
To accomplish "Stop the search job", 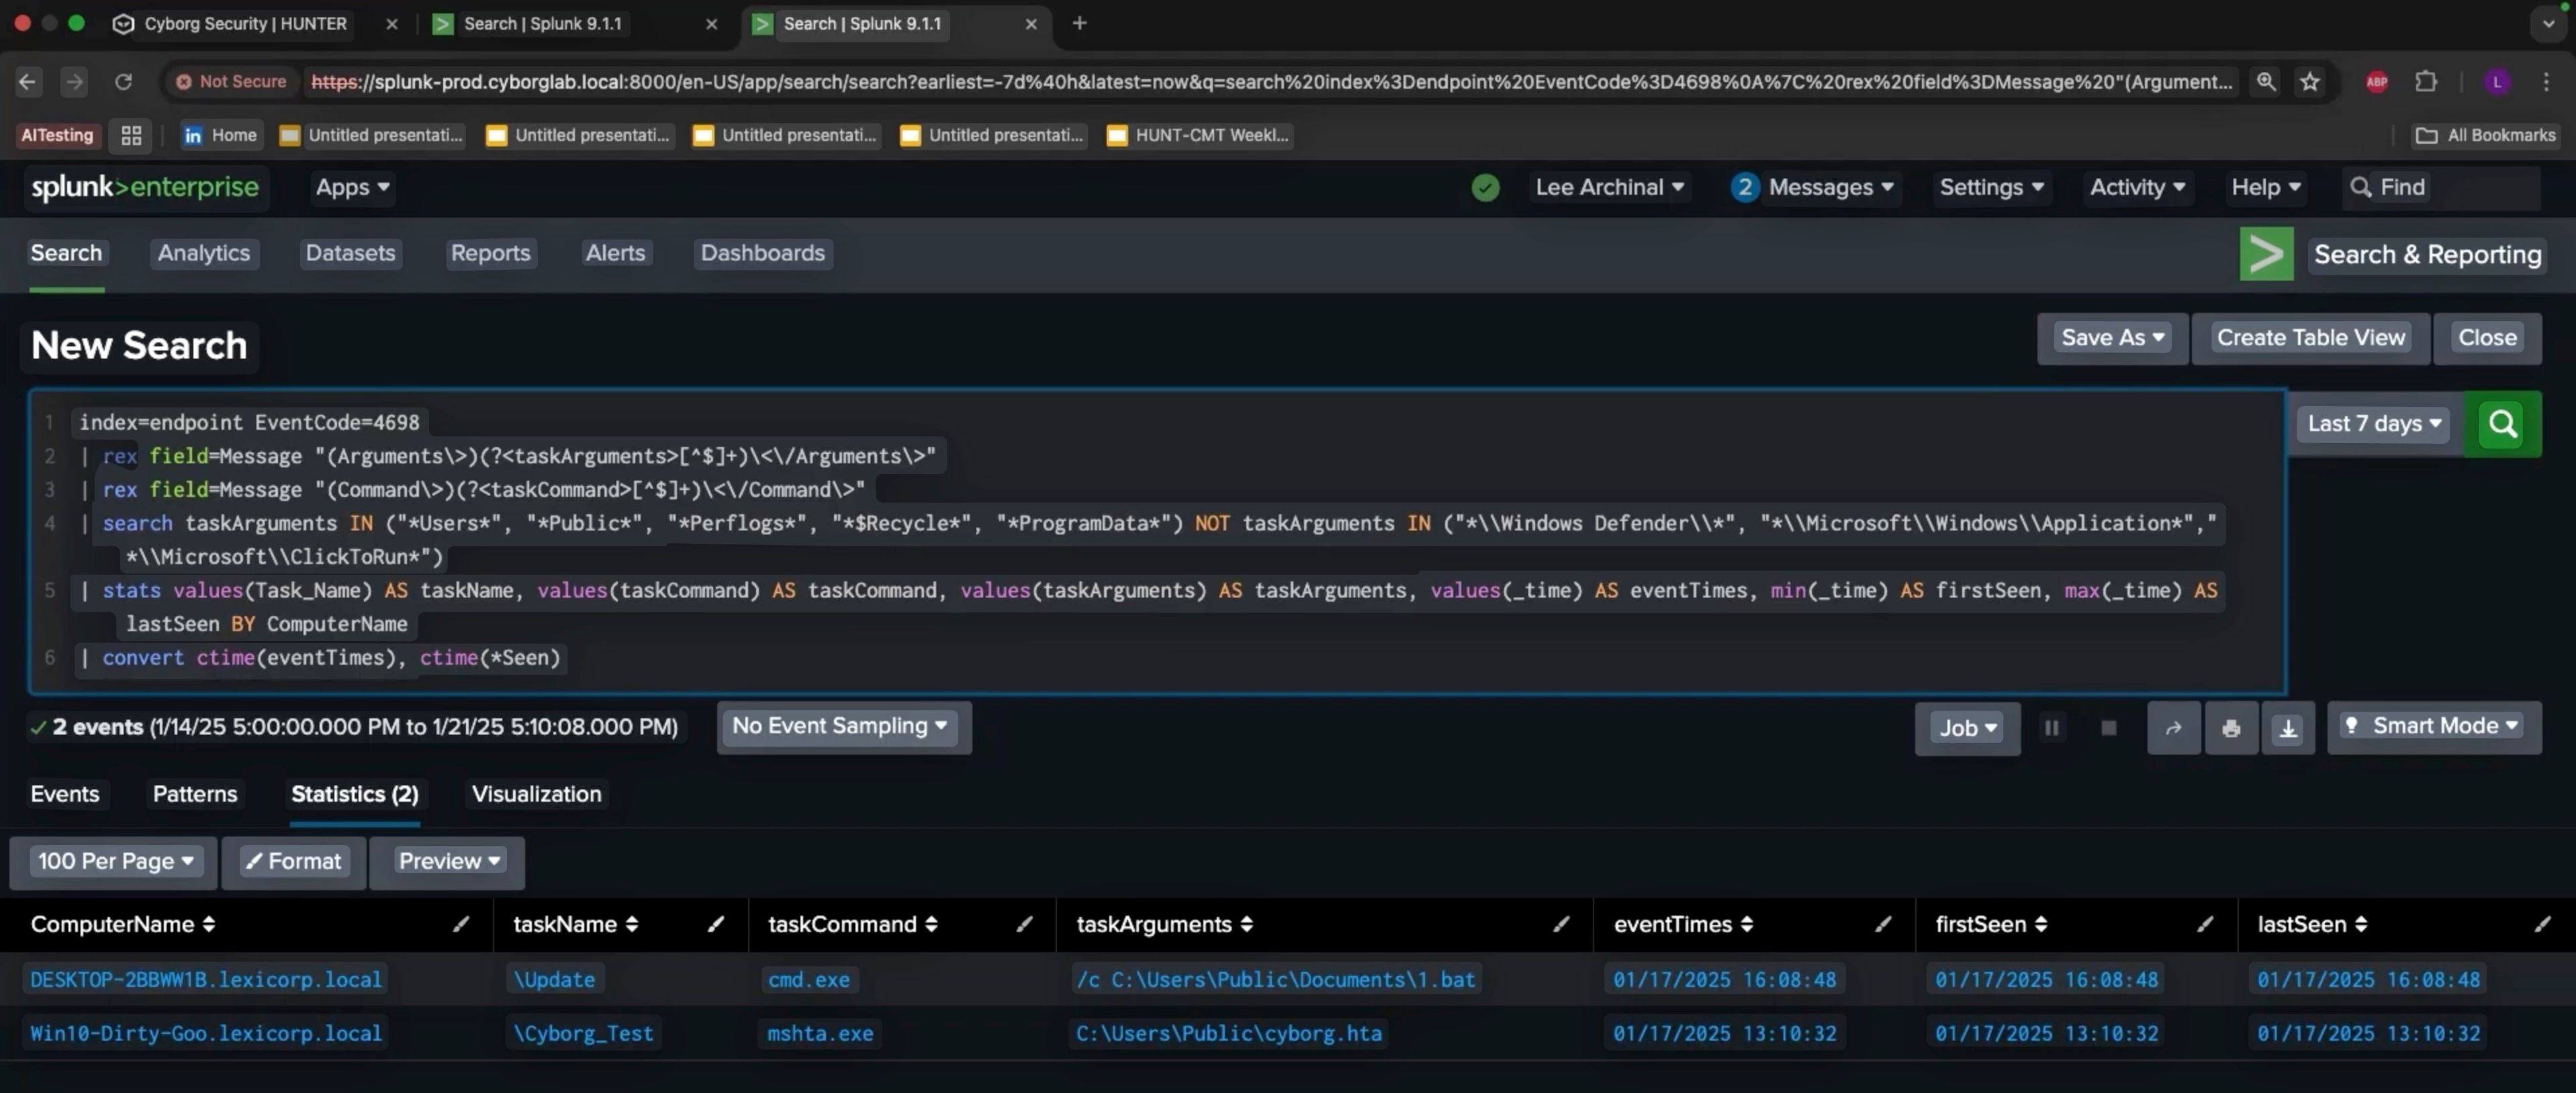I will click(x=2108, y=728).
